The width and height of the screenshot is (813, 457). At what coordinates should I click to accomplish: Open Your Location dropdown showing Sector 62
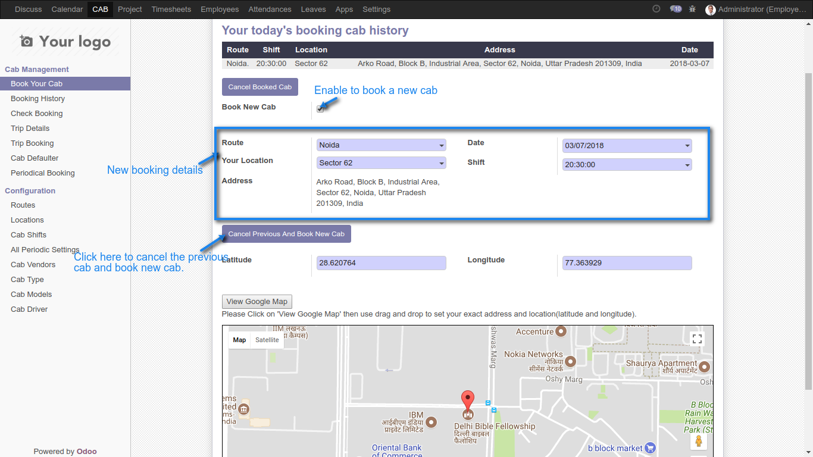click(x=381, y=163)
